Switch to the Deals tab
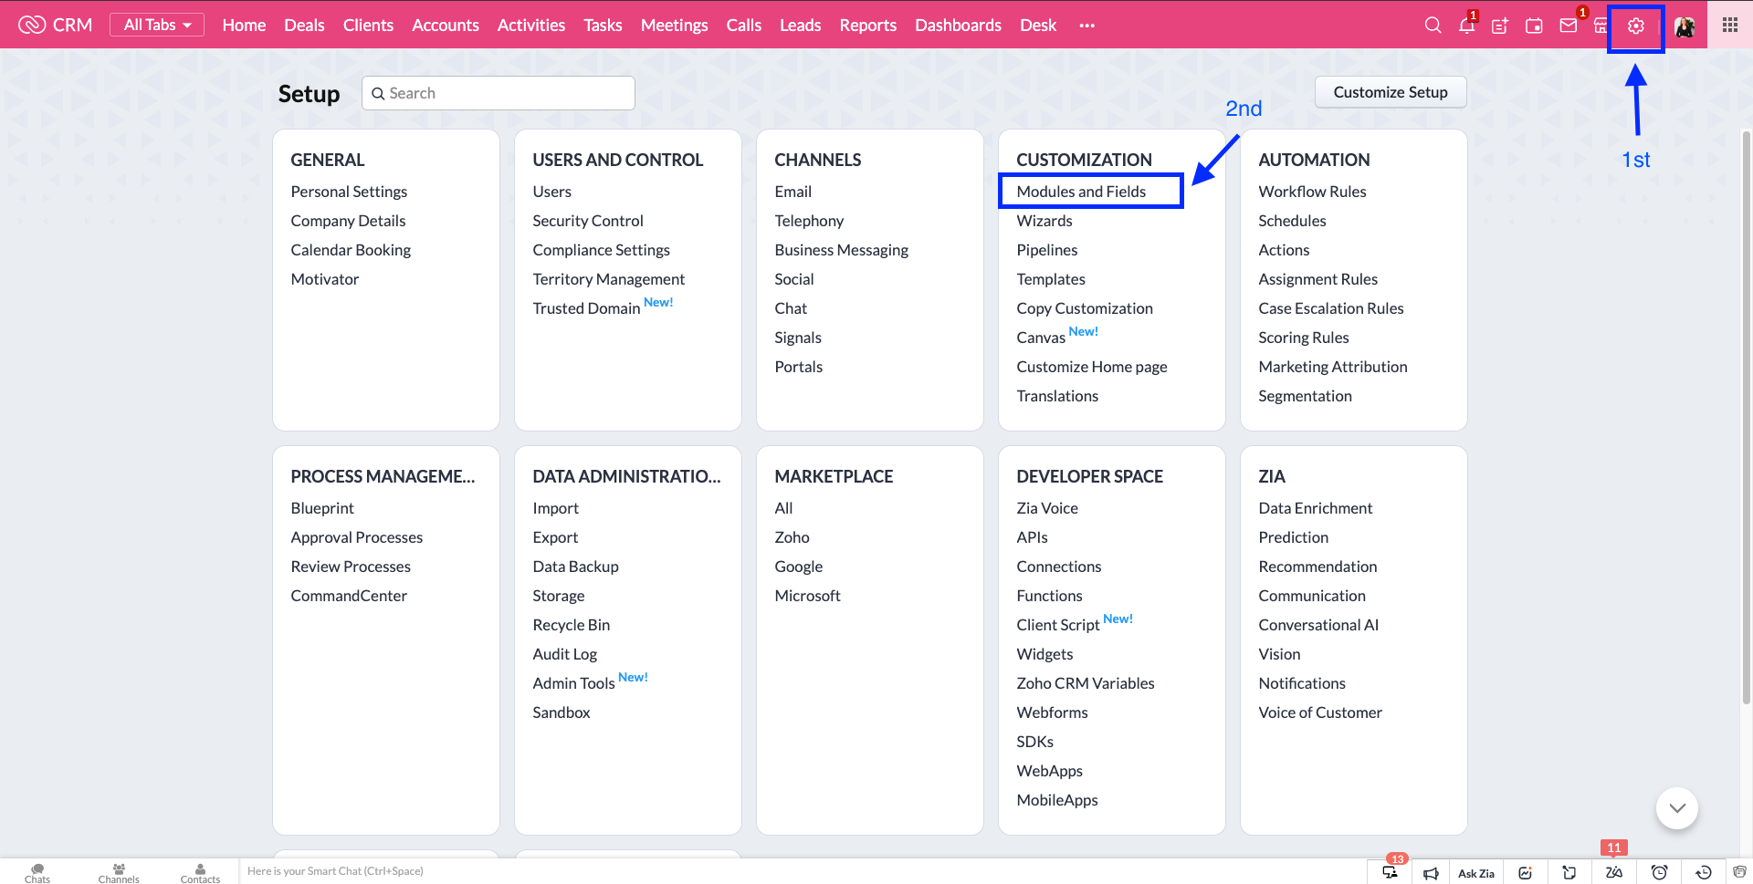 [x=304, y=26]
